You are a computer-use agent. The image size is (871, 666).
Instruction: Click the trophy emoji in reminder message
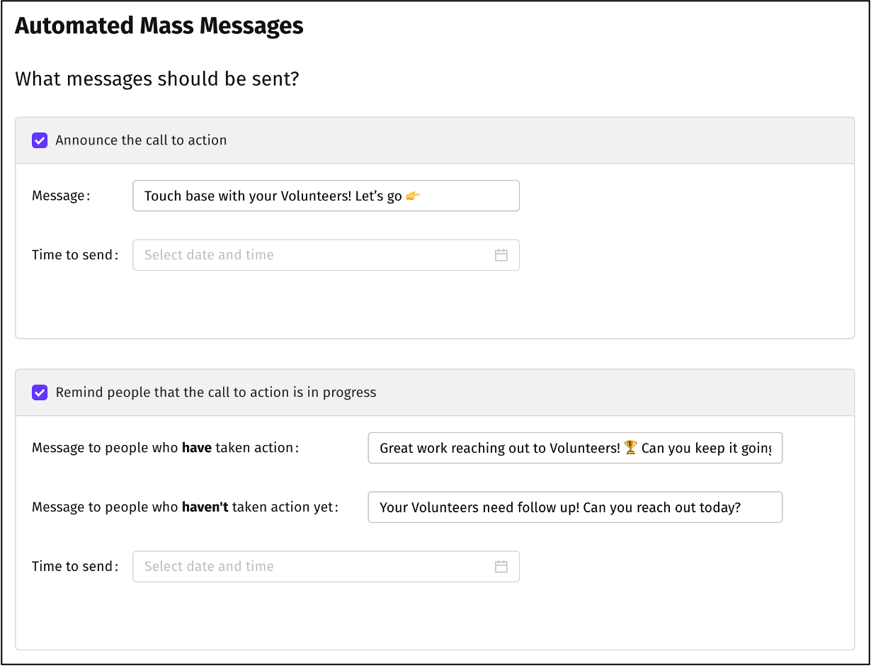pos(631,448)
